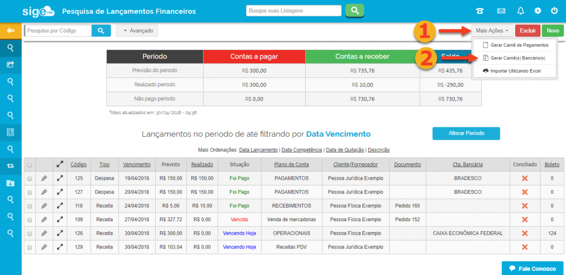
Task: Expand details of entry 118
Action: point(60,206)
